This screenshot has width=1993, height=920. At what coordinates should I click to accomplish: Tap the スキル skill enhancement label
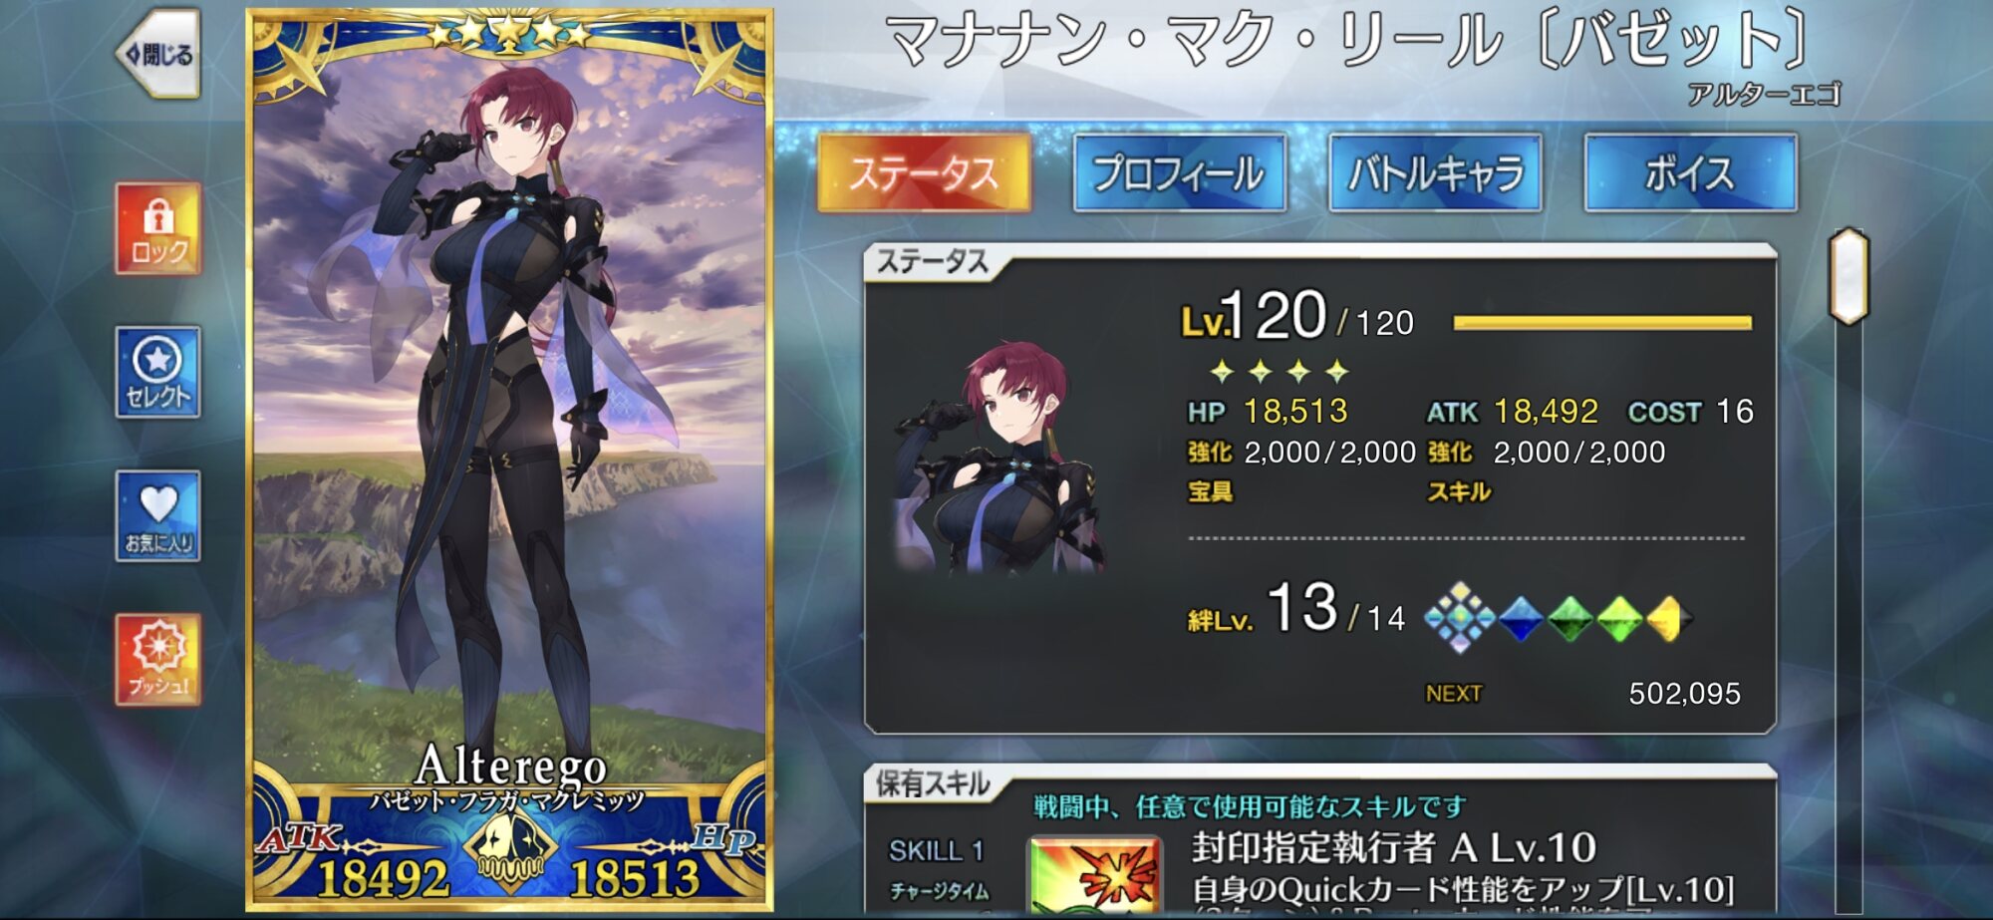(1459, 491)
